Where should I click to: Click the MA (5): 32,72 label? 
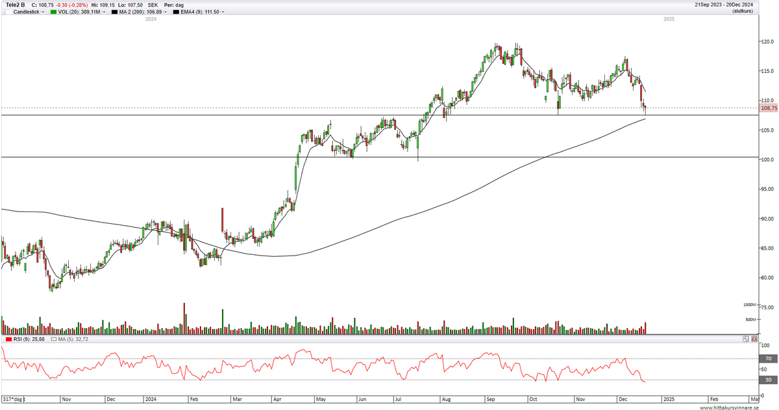pos(73,339)
